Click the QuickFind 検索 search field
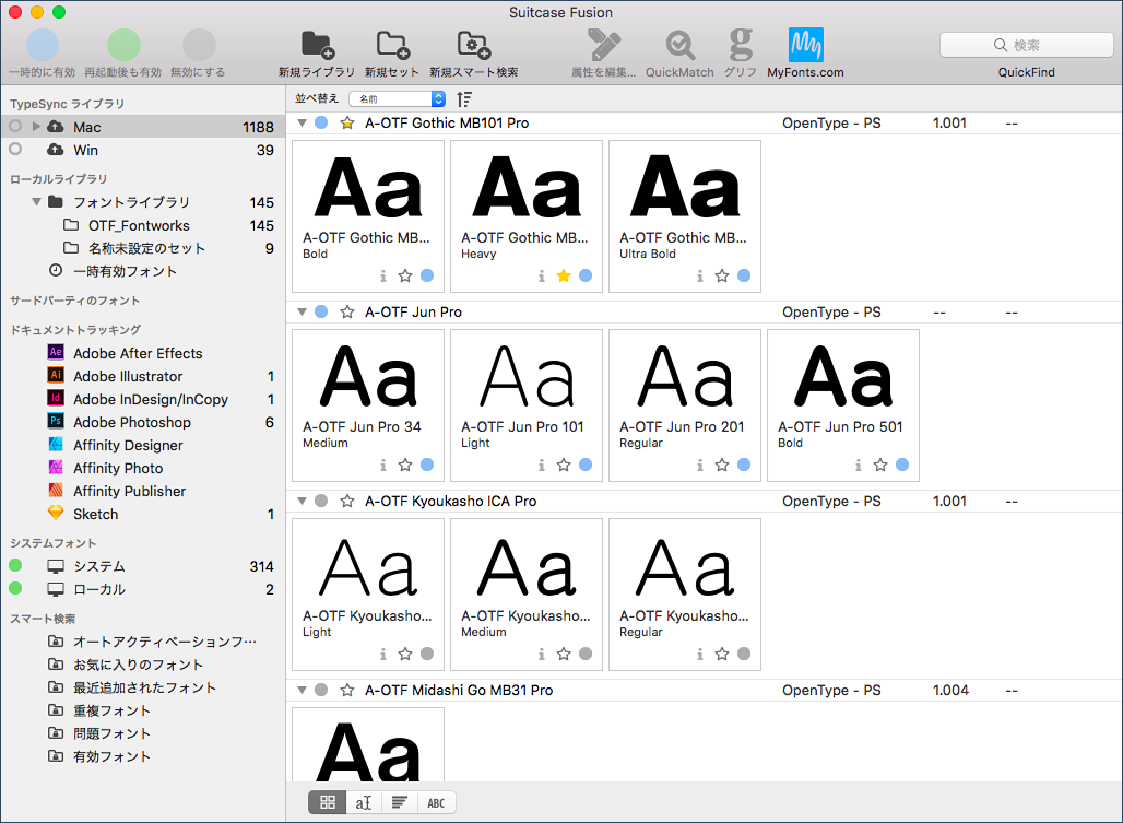 click(1026, 45)
